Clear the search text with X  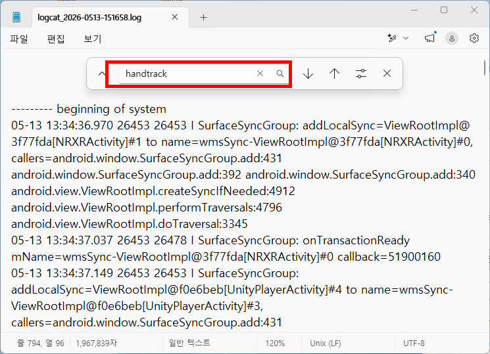point(260,74)
